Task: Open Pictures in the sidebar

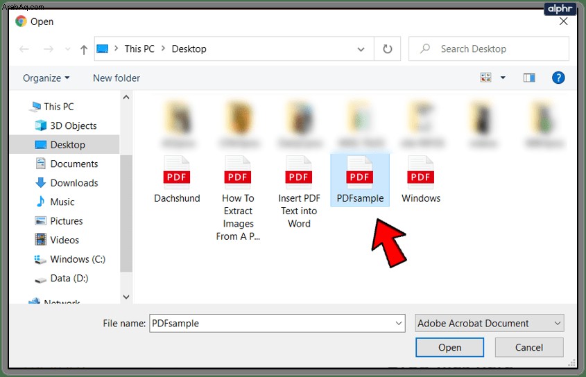Action: point(59,221)
